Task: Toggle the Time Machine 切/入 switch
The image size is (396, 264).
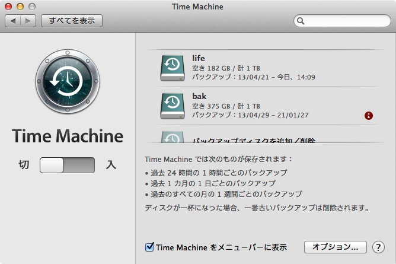Action: [x=67, y=165]
